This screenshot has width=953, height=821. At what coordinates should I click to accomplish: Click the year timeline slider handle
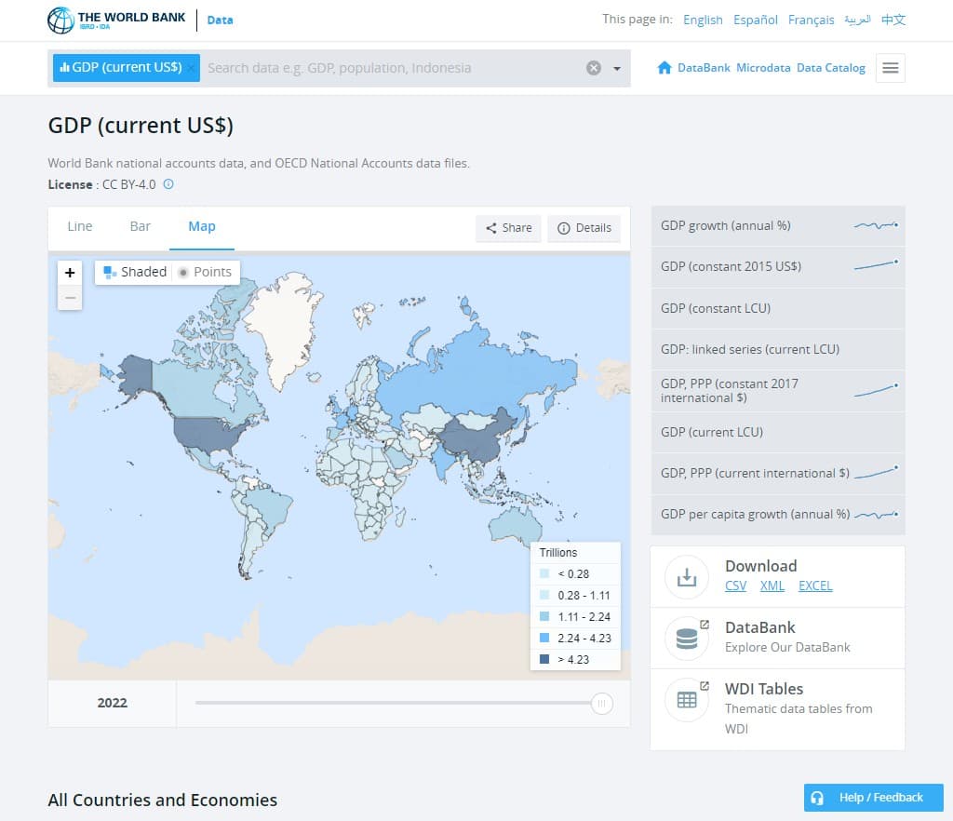(602, 704)
